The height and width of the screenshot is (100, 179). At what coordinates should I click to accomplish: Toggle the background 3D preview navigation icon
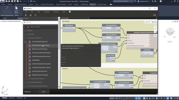tap(147, 22)
